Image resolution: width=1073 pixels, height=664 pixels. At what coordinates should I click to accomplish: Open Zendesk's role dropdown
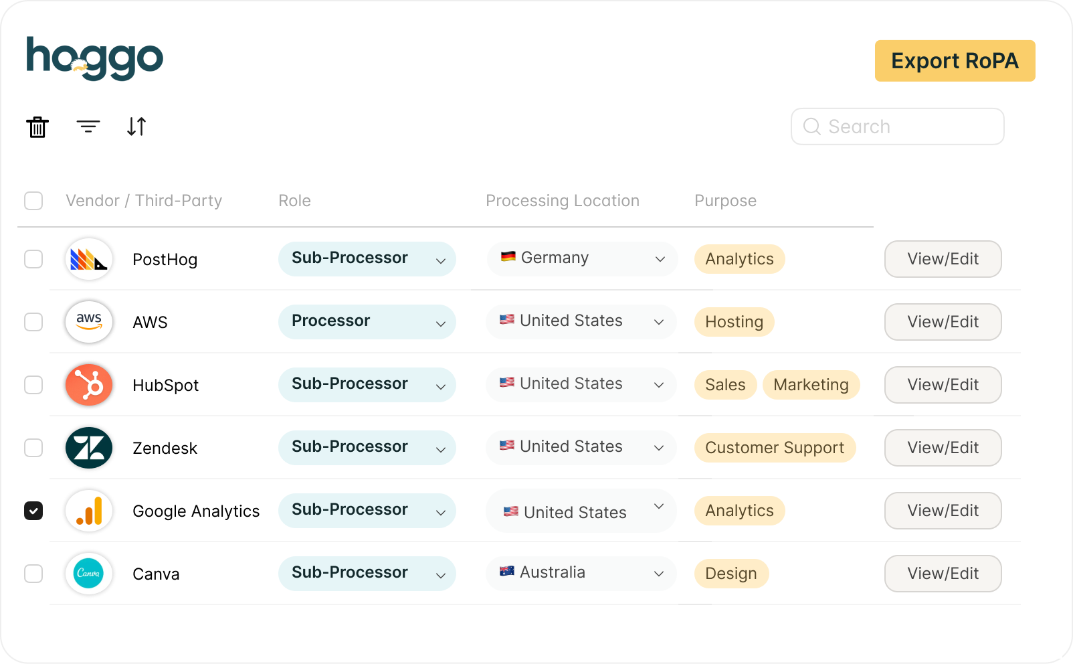pyautogui.click(x=367, y=448)
